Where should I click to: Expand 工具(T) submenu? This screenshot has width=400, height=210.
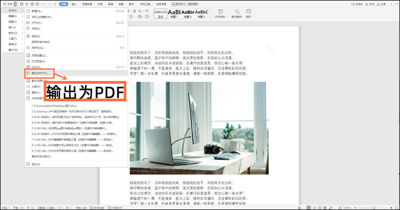13,38
